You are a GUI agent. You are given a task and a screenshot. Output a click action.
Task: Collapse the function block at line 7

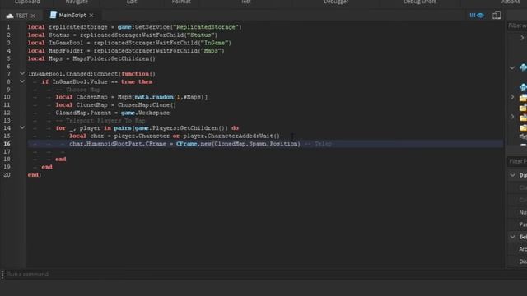pos(22,73)
